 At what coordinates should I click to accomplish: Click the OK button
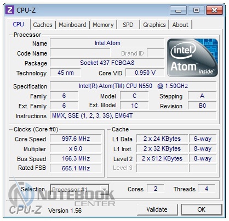pos(202,209)
